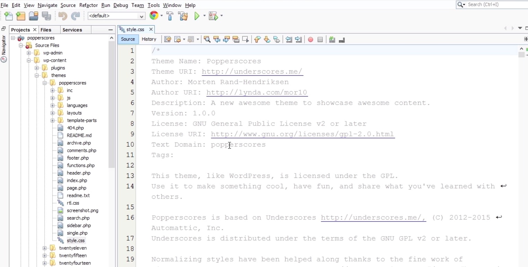Screen dimensions: 528x267
Task: Expand the wp-admin folder
Action: [29, 53]
